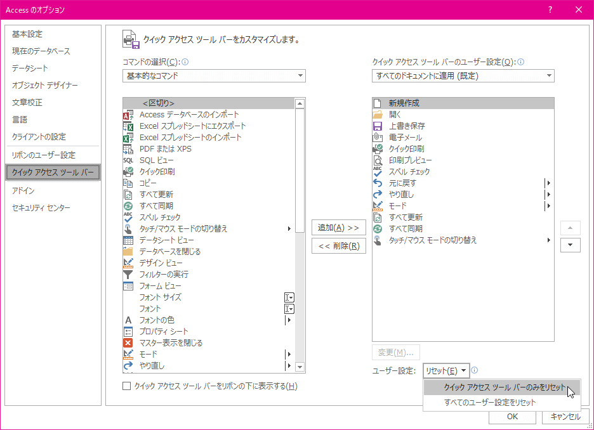594x430 pixels.
Task: Toggle クイック アクセス ツール バーをリボンの下に表示する checkbox
Action: tap(126, 386)
